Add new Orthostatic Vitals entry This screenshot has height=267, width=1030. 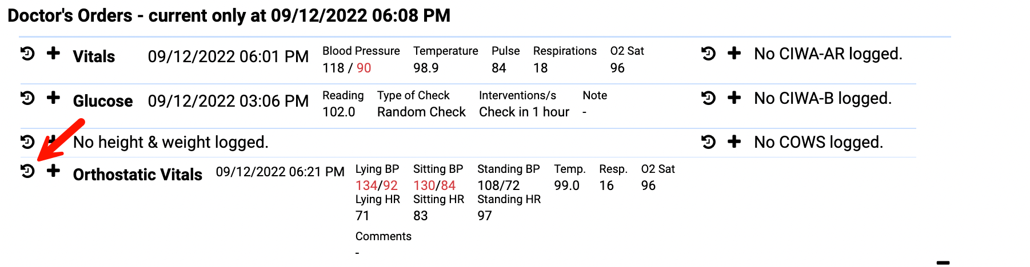pyautogui.click(x=53, y=171)
